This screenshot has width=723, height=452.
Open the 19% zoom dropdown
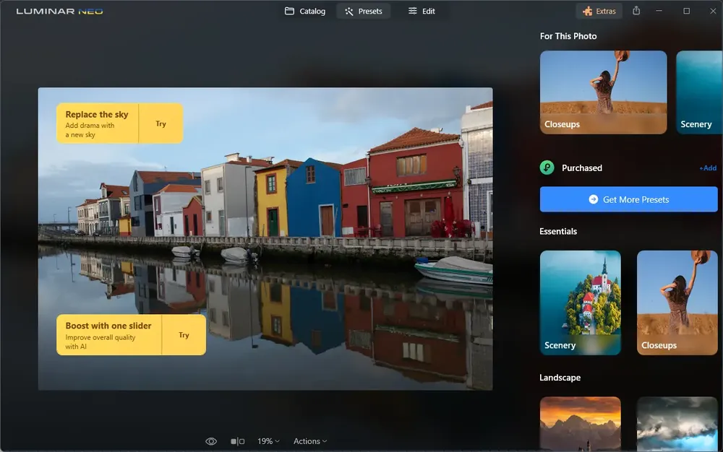click(268, 441)
